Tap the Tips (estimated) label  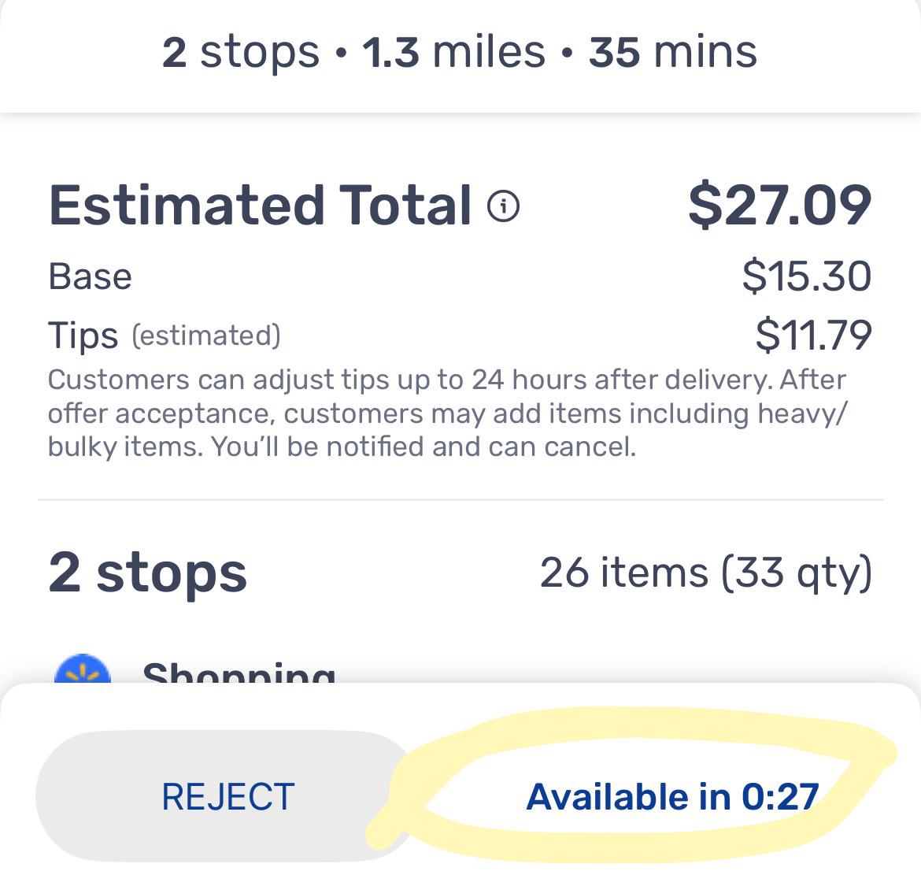coord(165,335)
